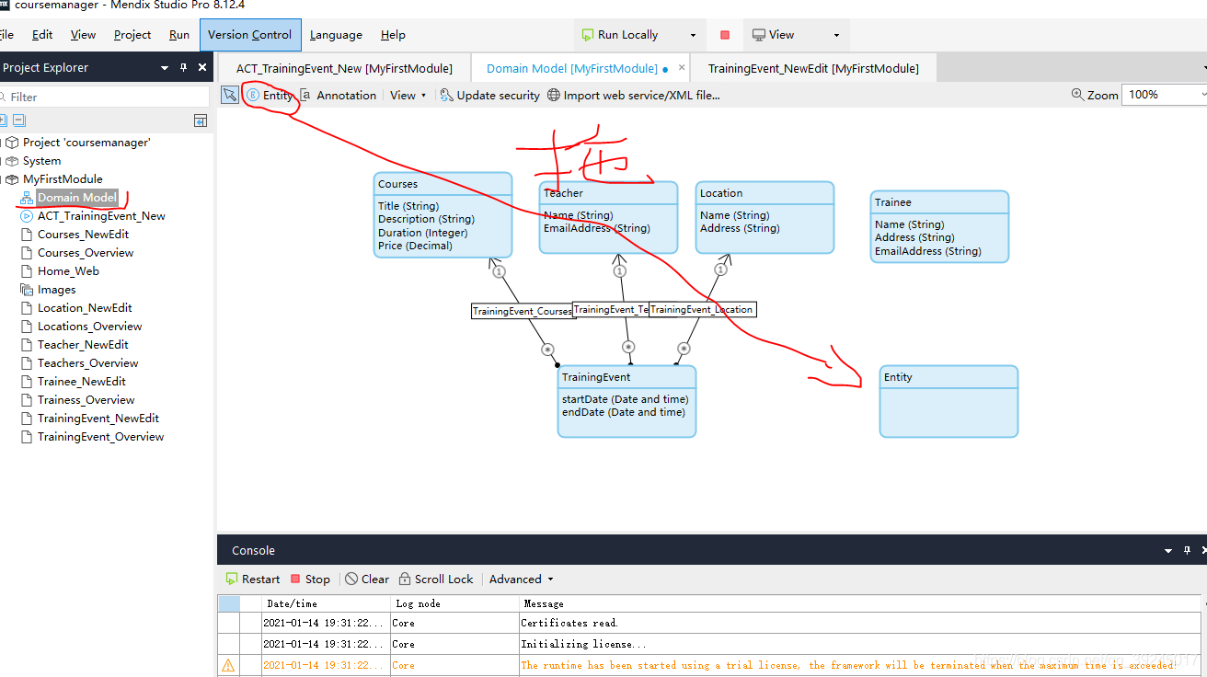The height and width of the screenshot is (677, 1207).
Task: Select the pointer selection tool
Action: [230, 95]
